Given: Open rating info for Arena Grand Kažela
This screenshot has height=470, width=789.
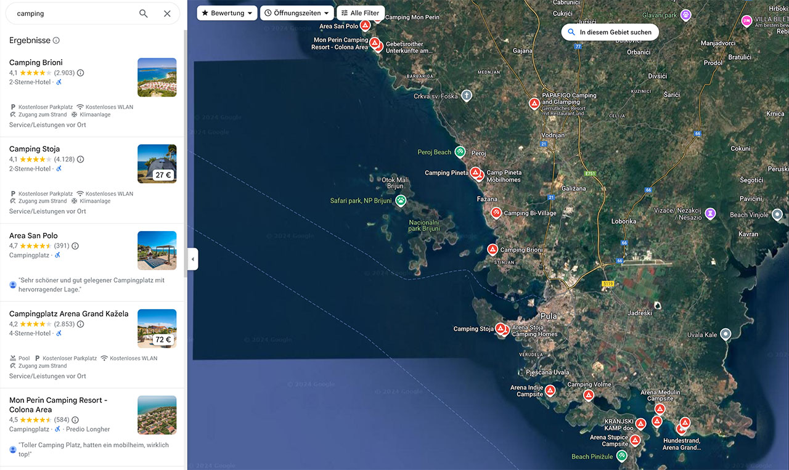Looking at the screenshot, I should coord(81,324).
